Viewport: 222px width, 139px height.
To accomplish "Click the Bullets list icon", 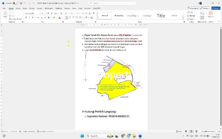I will (66, 13).
